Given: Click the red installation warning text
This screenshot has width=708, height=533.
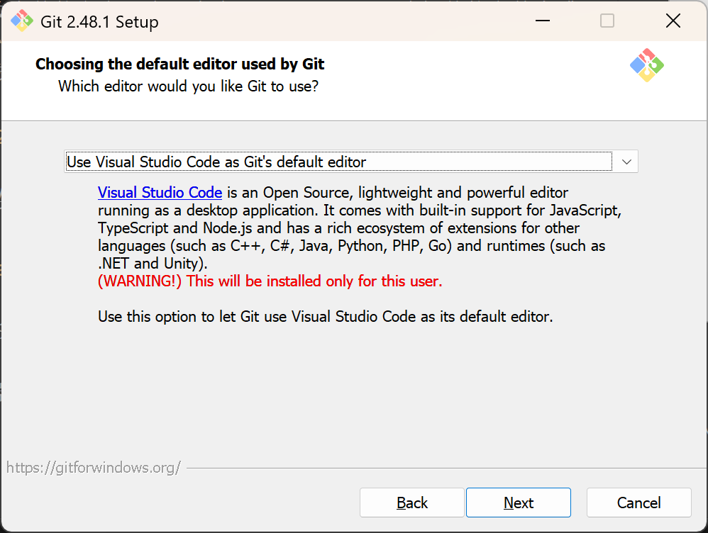Looking at the screenshot, I should (270, 281).
